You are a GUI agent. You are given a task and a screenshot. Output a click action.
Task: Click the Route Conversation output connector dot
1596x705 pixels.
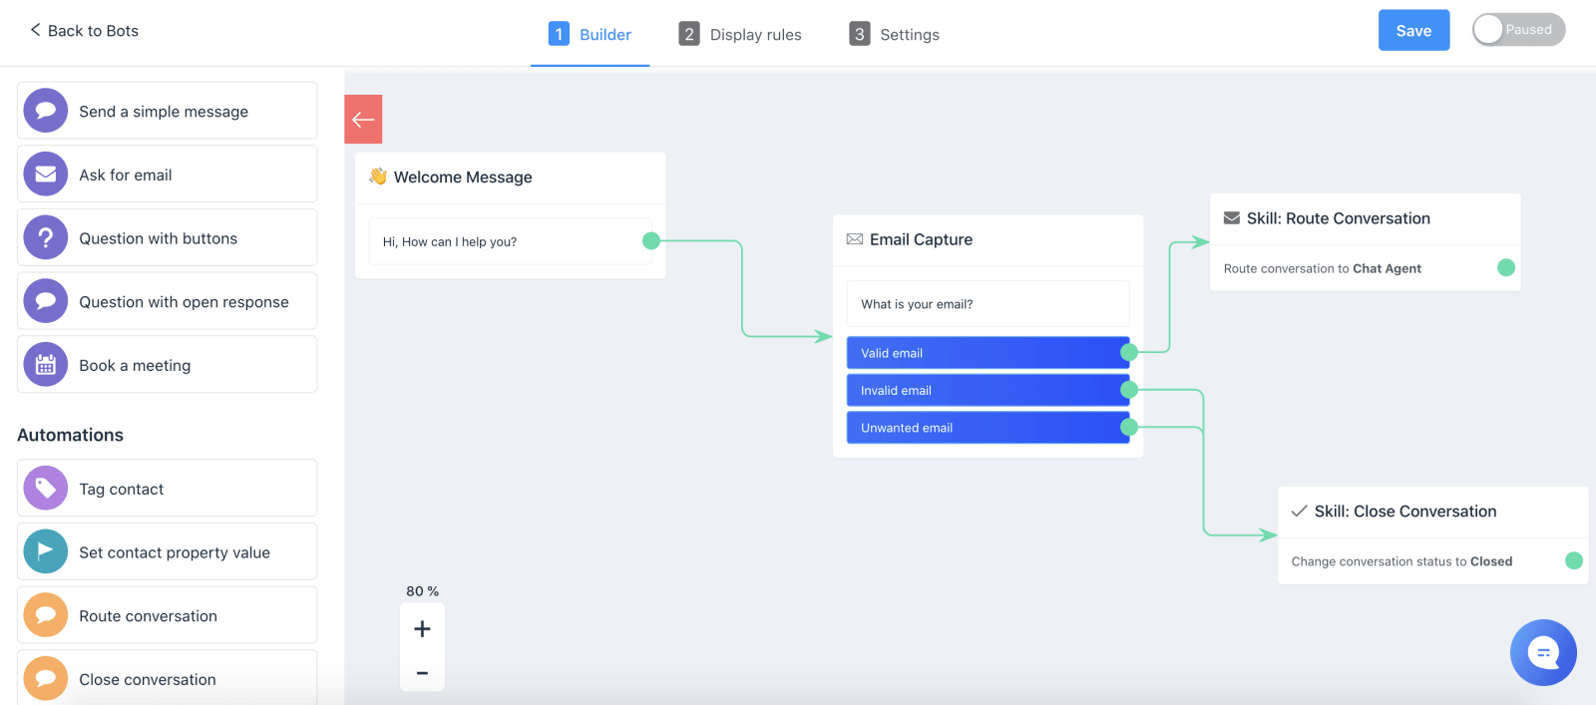tap(1506, 267)
